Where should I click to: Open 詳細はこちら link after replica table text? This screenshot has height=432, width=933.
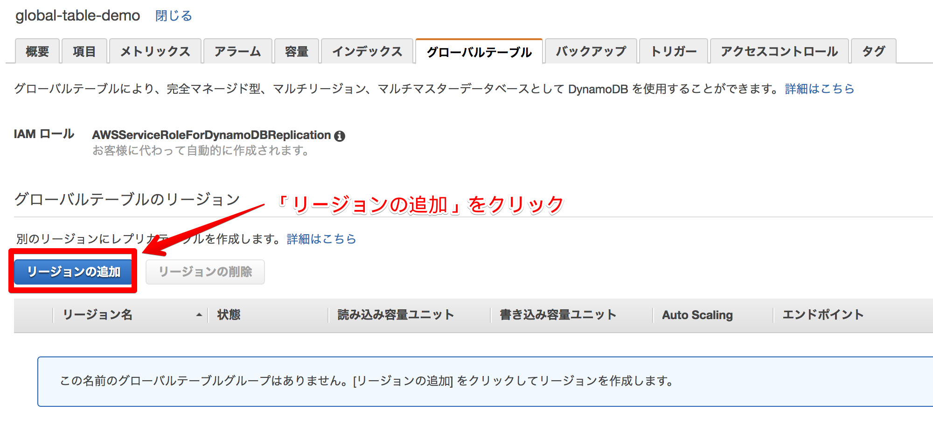tap(321, 239)
